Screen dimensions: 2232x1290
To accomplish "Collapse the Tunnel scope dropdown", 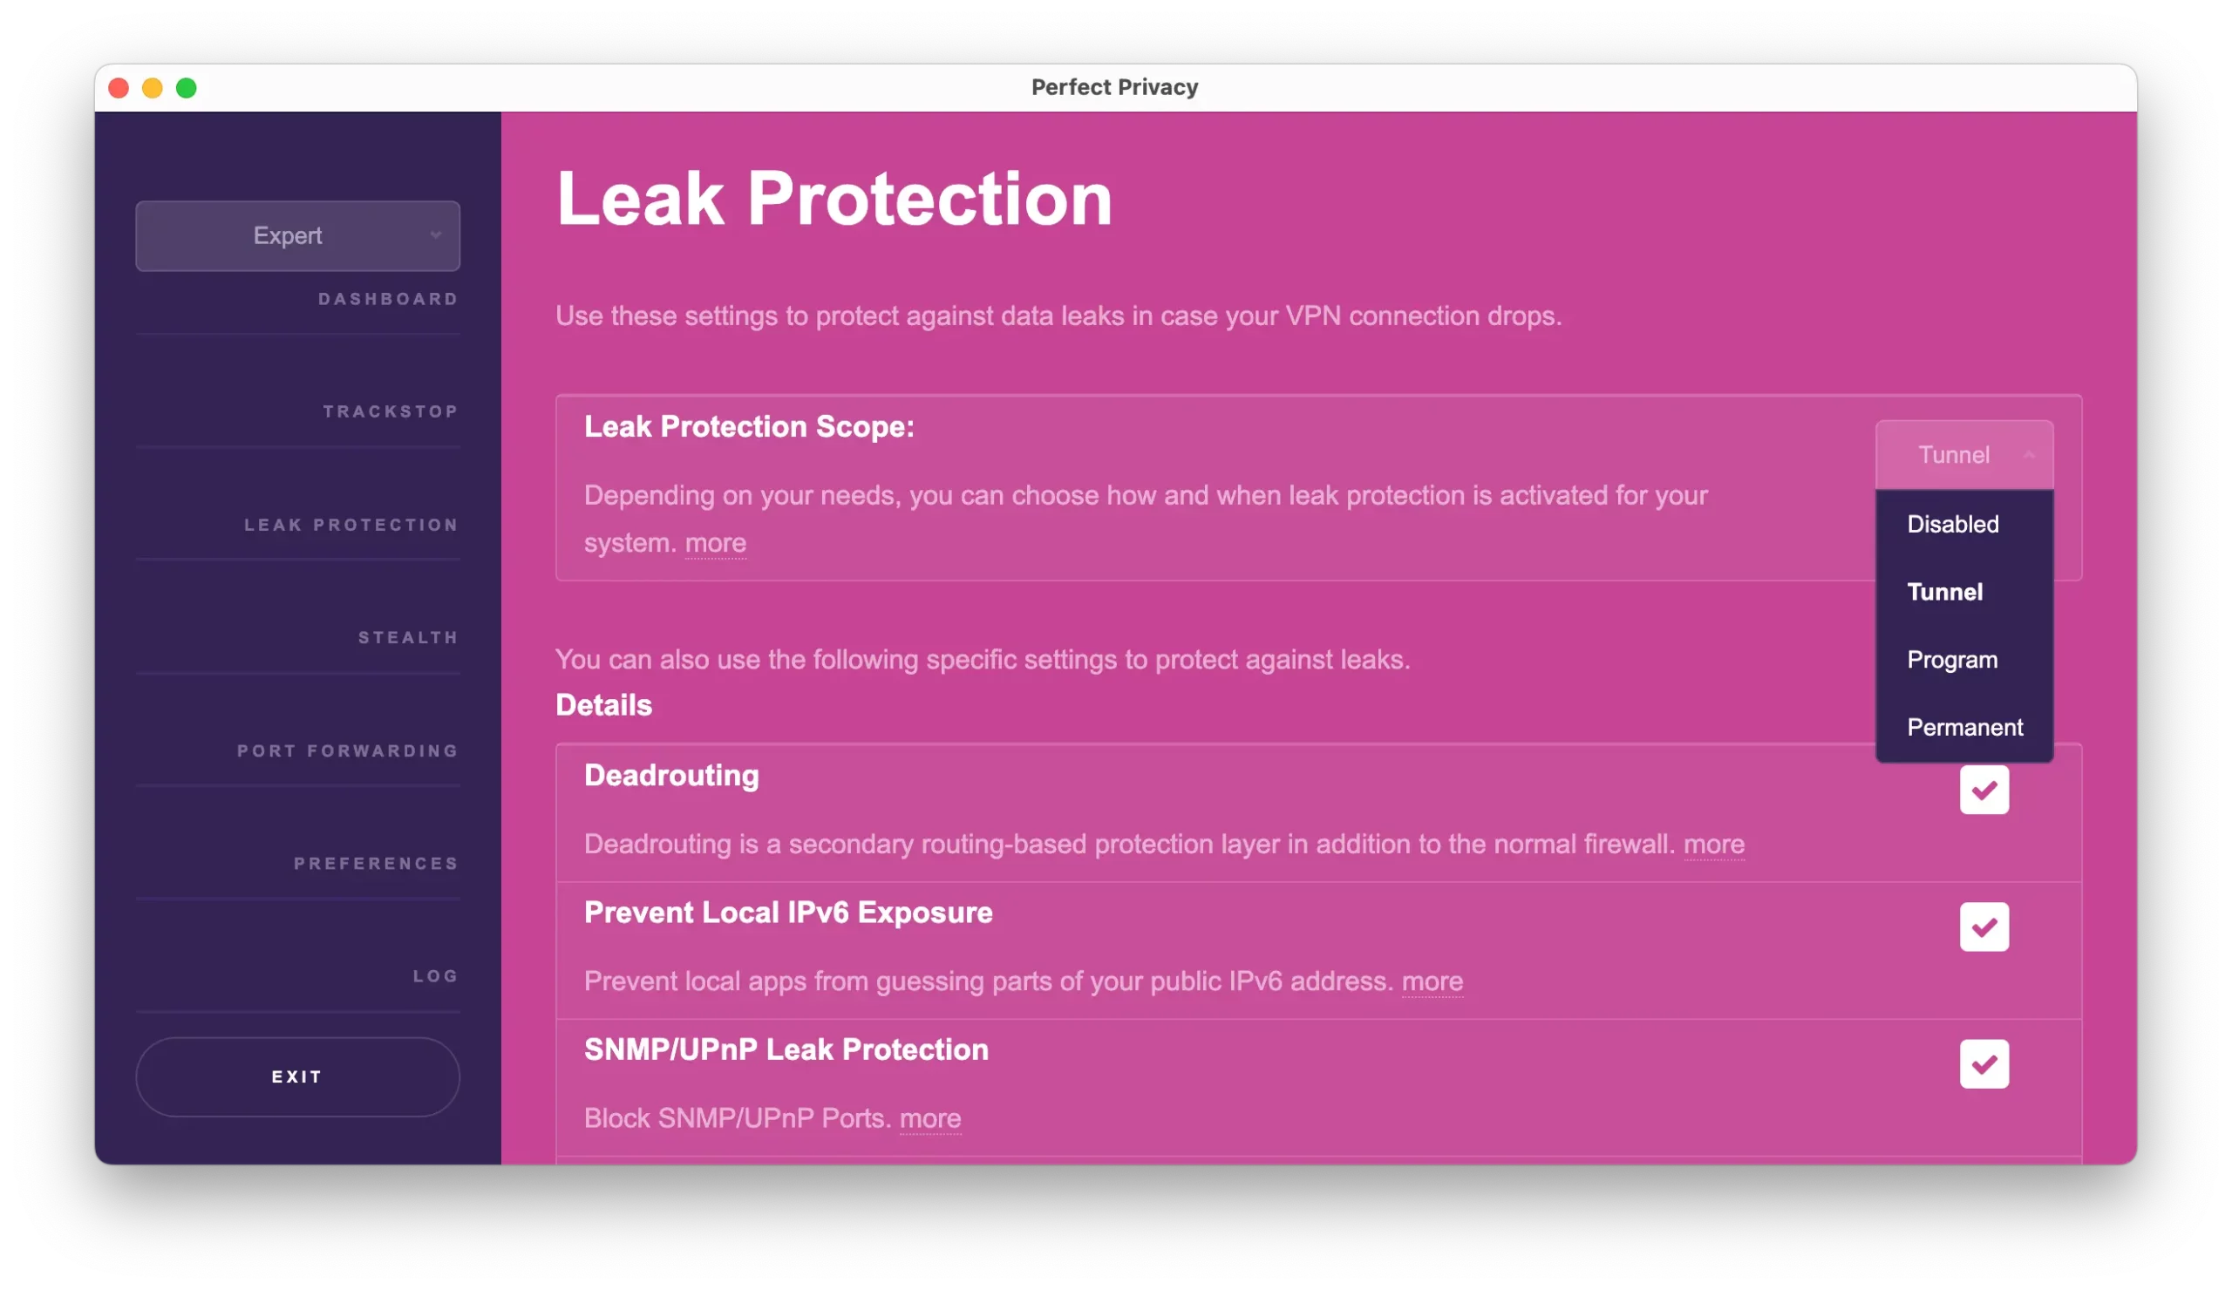I will (x=1963, y=454).
